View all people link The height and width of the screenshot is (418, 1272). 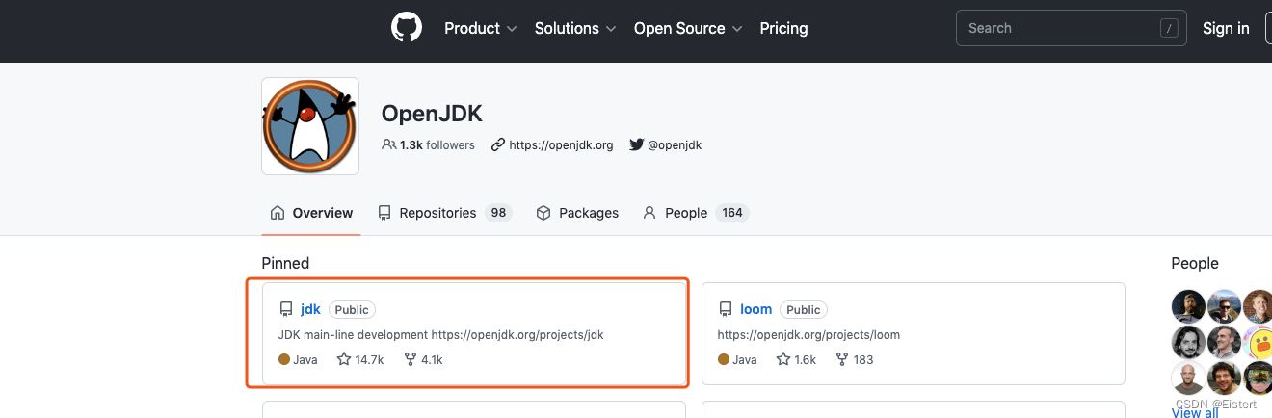coord(1195,412)
